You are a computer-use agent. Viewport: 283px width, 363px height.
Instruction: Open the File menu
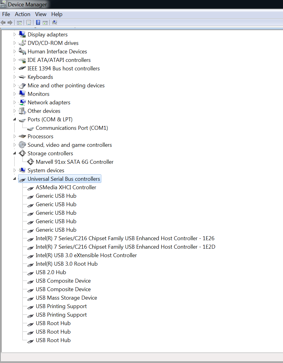tap(6, 14)
